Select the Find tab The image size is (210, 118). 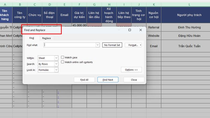31,38
